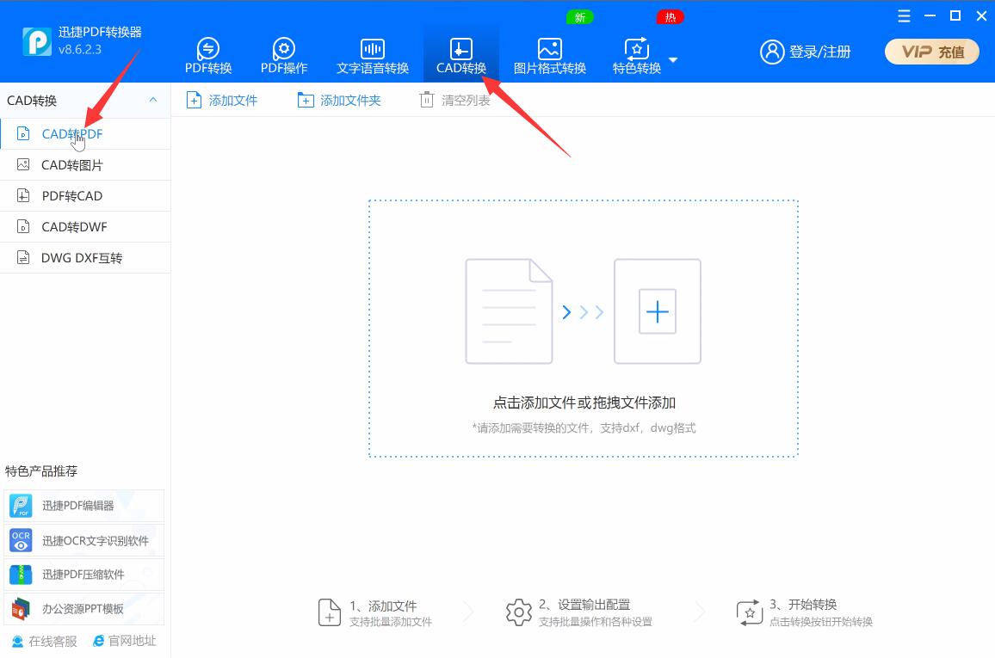Select CAD转图片 in sidebar

(x=85, y=165)
